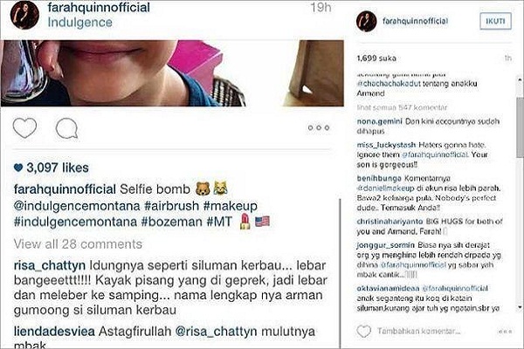Click scrollbar down arrow in comments panel
The width and height of the screenshot is (524, 349).
coord(520,306)
